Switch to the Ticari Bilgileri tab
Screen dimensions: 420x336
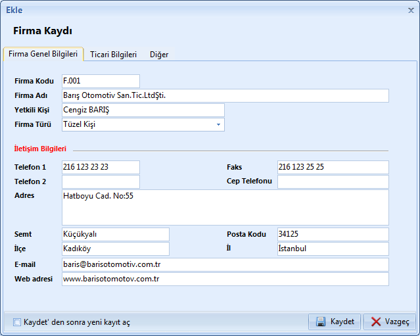(113, 55)
